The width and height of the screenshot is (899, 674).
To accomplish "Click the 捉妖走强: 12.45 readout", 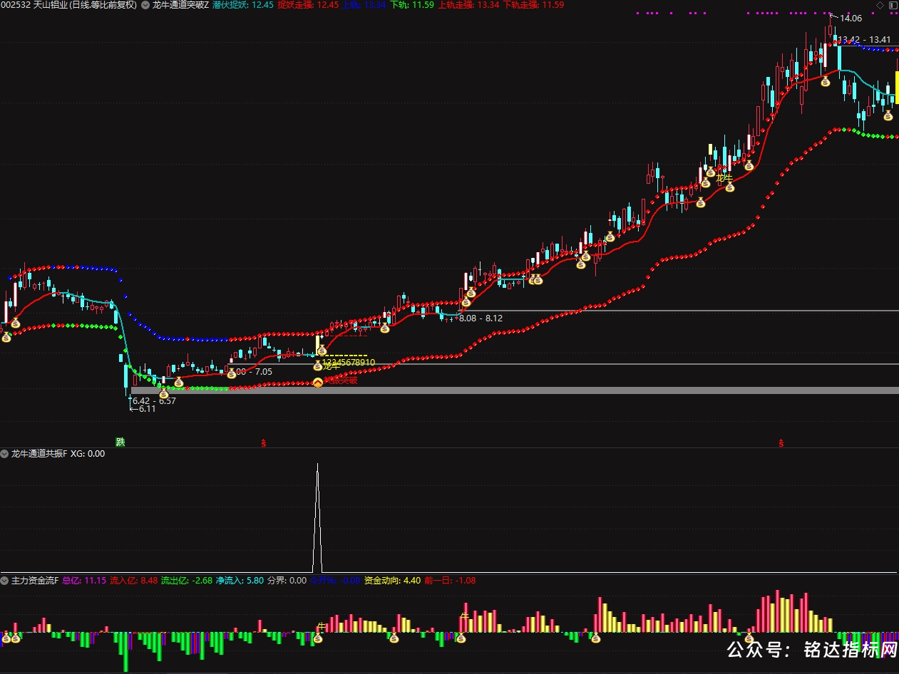I will click(x=308, y=5).
